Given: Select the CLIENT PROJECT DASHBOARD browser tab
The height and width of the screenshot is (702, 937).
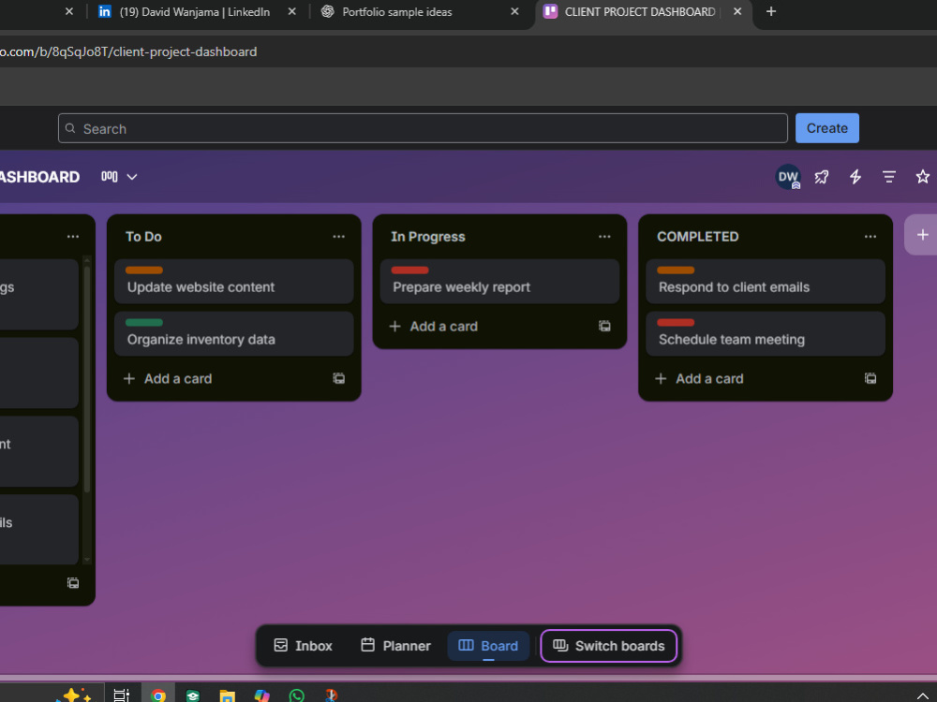Looking at the screenshot, I should coord(639,12).
